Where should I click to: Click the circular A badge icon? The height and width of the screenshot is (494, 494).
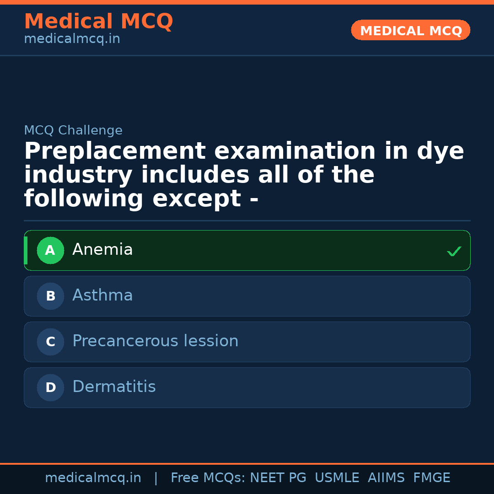tap(50, 250)
